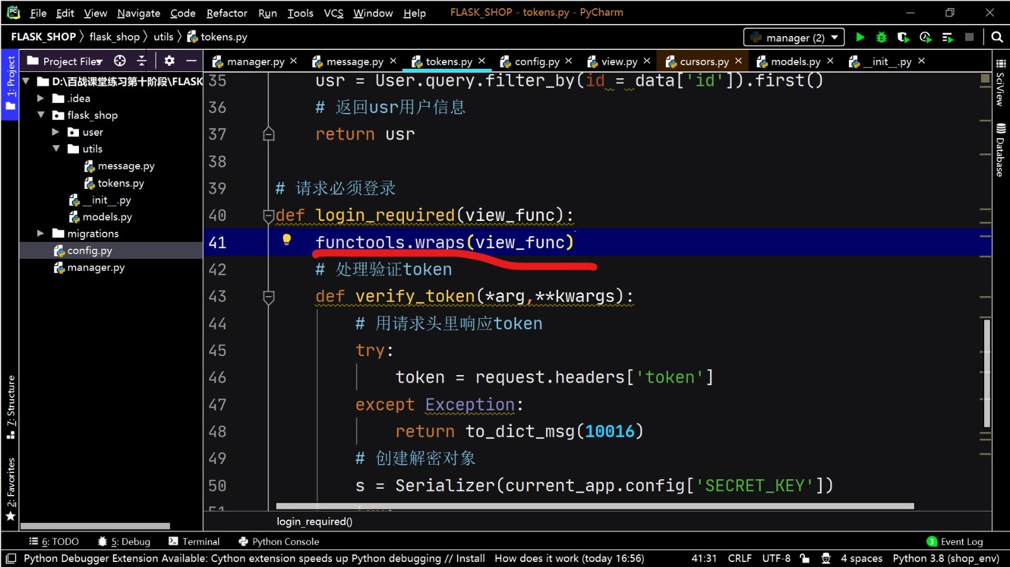Click the 4 spaces indent widget
Image resolution: width=1010 pixels, height=567 pixels.
(x=861, y=558)
